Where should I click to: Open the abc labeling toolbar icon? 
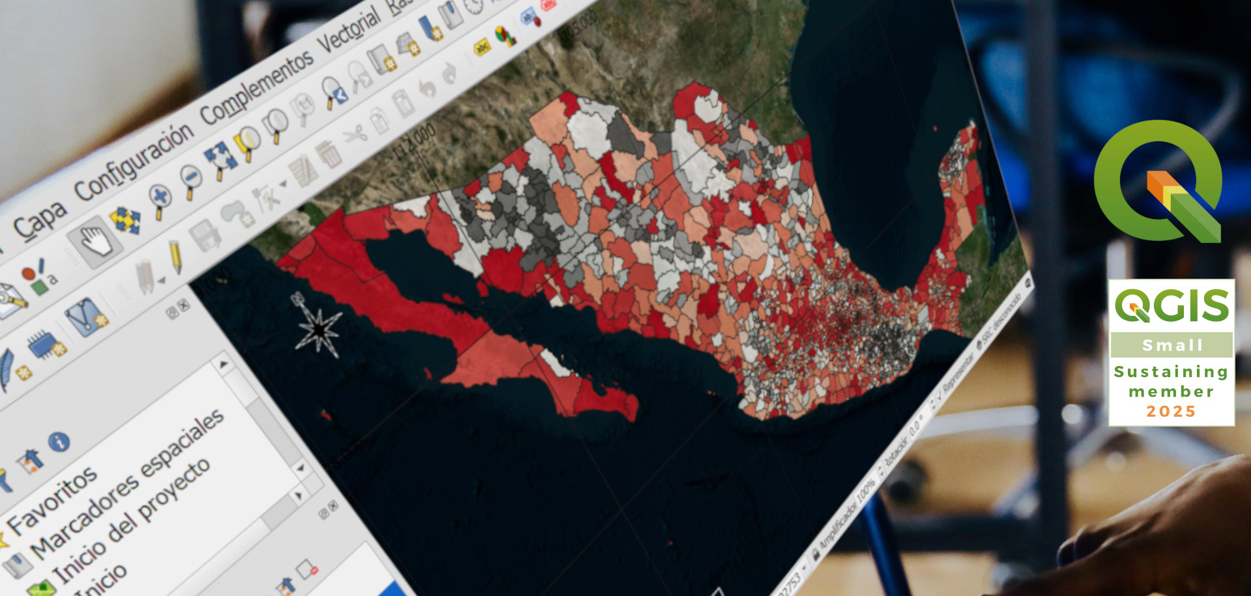pos(482,46)
